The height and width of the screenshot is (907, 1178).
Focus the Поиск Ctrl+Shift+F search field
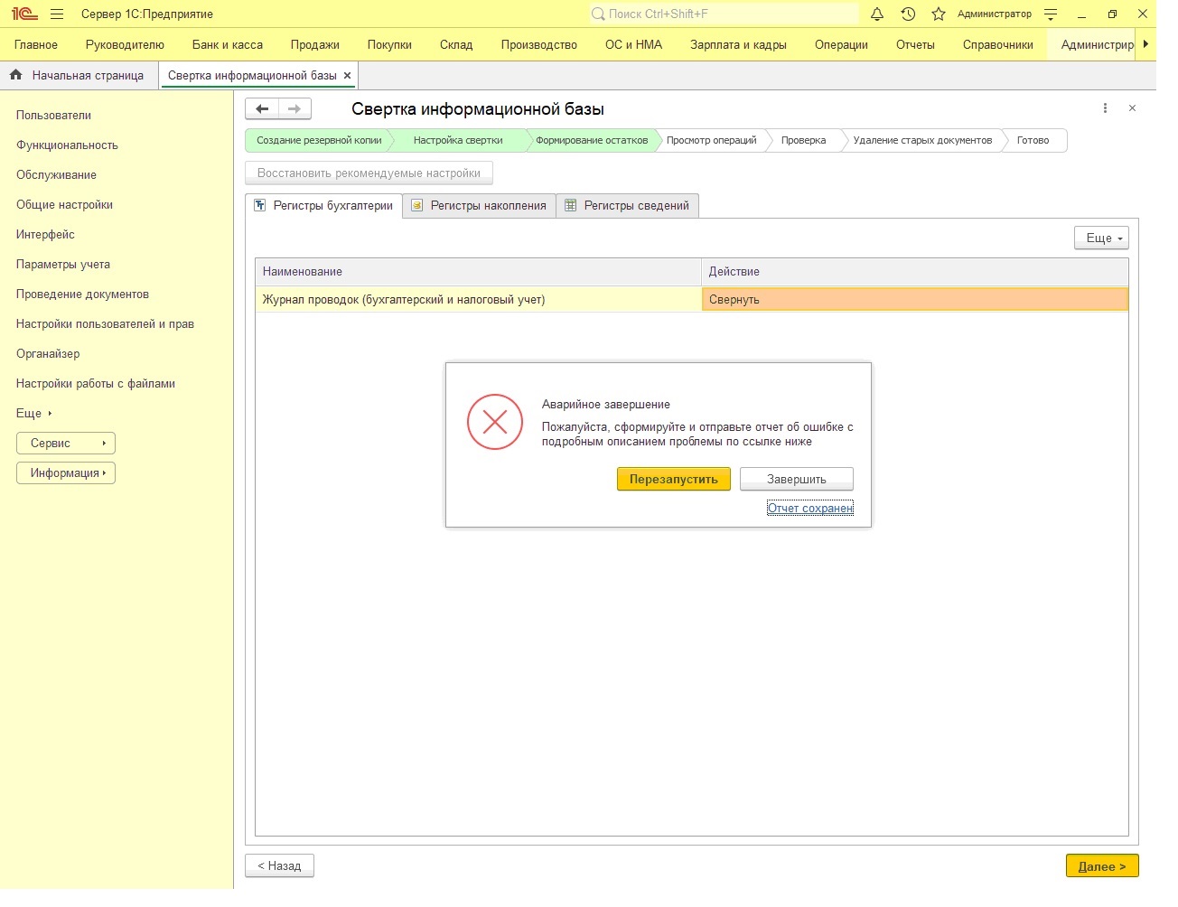(x=723, y=14)
